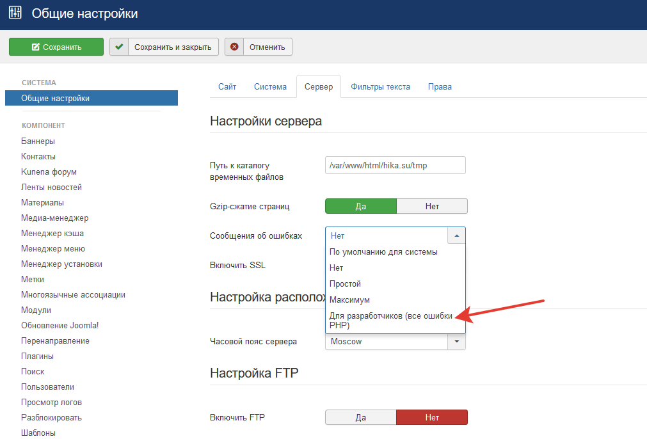
Task: Click the Часовой пояс сервера label
Action: pos(253,342)
